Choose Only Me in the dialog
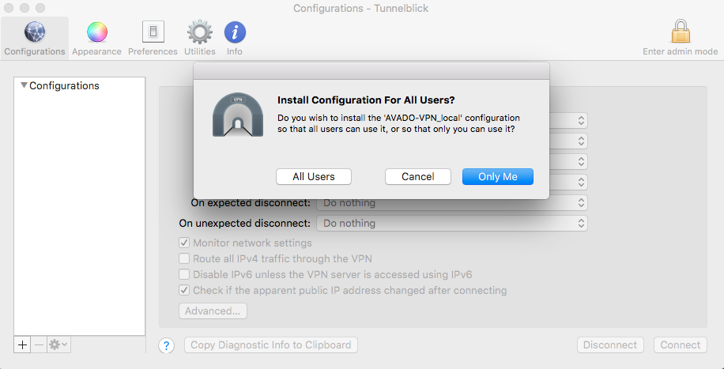724x369 pixels. (x=498, y=177)
